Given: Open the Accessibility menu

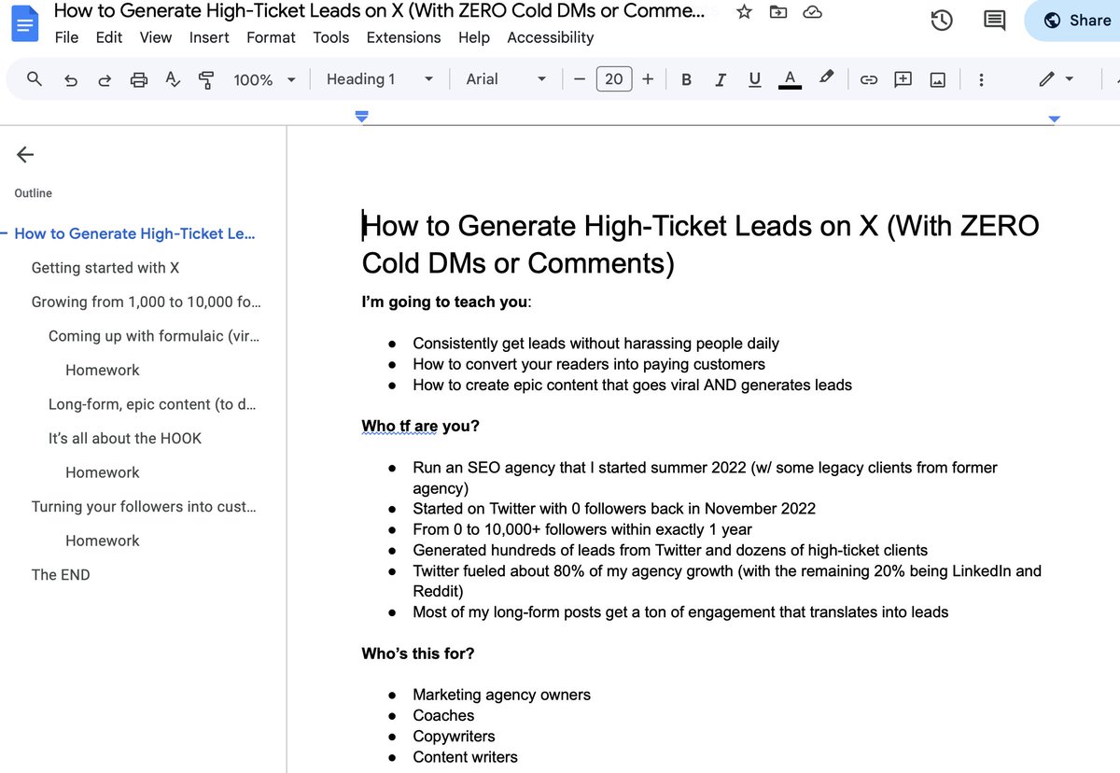Looking at the screenshot, I should [551, 37].
